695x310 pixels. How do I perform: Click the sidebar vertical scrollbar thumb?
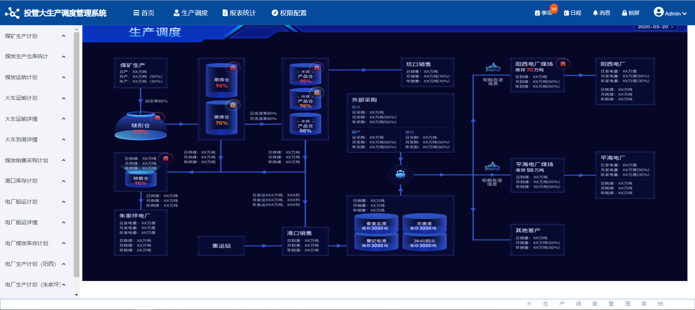76,154
